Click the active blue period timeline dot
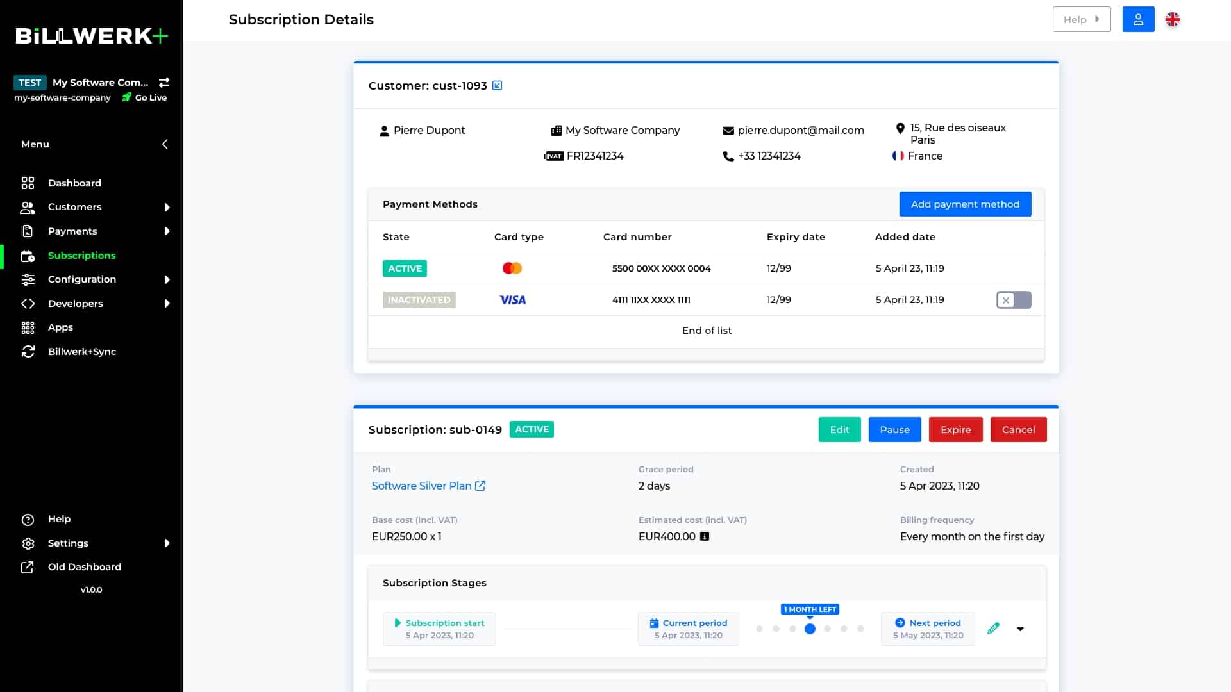 [x=810, y=629]
